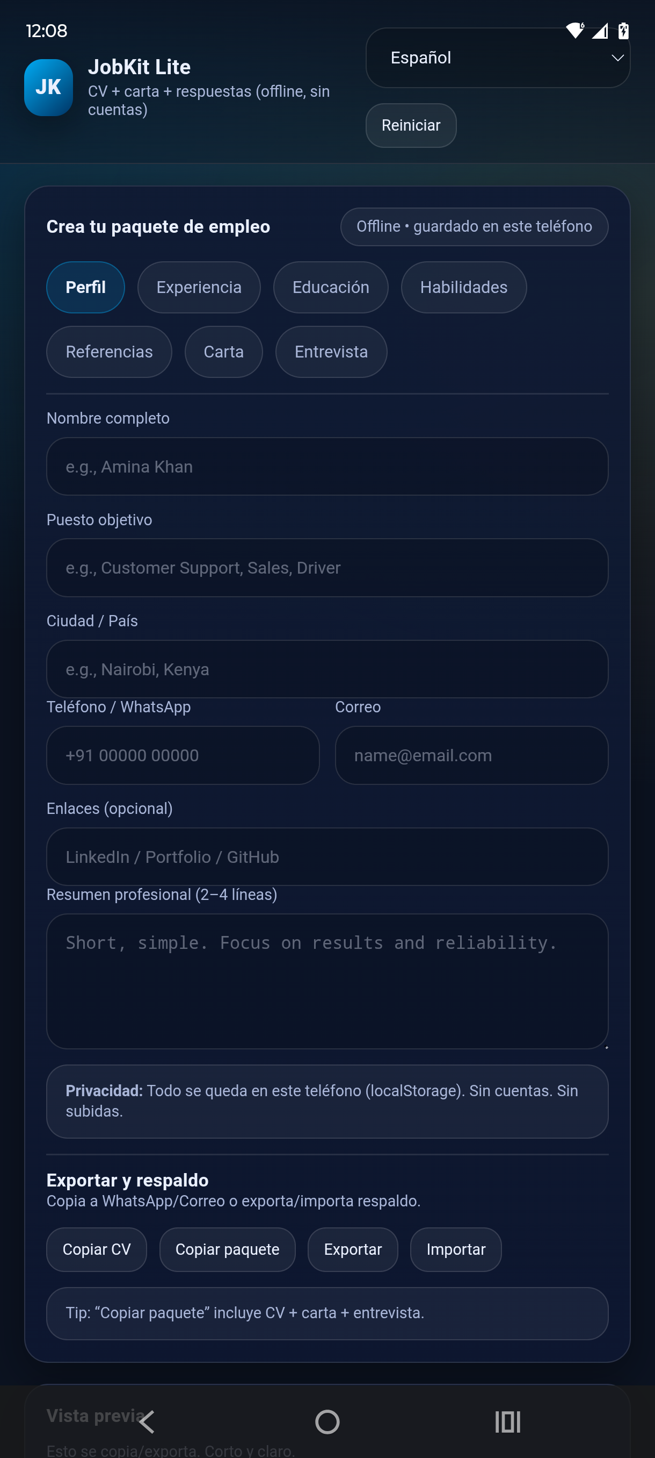Image resolution: width=655 pixels, height=1458 pixels.
Task: Open the Habilidades tab
Action: pos(463,287)
